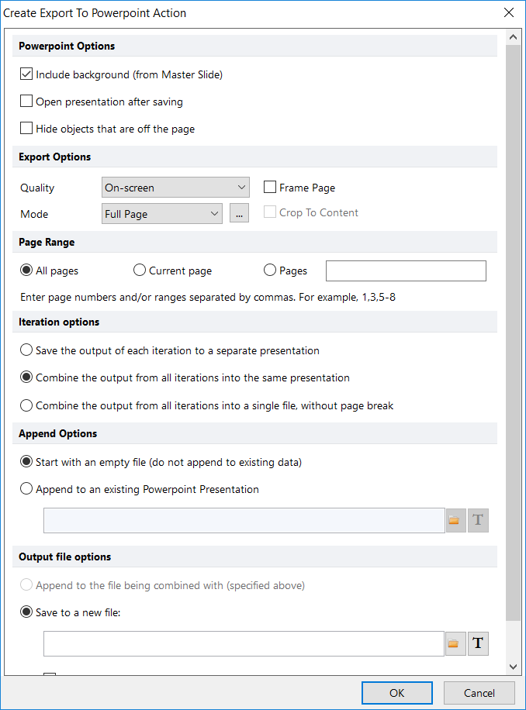Check Hide objects that are off the page
The image size is (526, 710).
[x=26, y=129]
